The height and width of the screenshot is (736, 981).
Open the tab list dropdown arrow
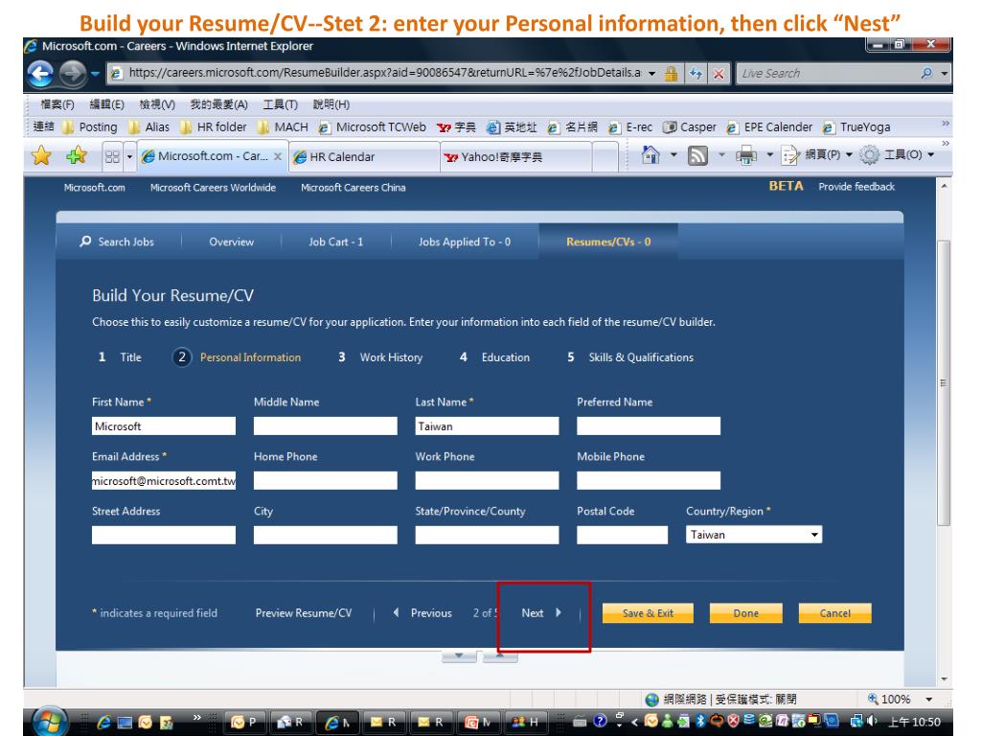pyautogui.click(x=129, y=156)
